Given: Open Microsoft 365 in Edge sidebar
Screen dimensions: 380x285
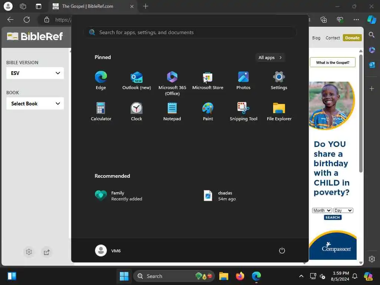Looking at the screenshot, I should [372, 50].
